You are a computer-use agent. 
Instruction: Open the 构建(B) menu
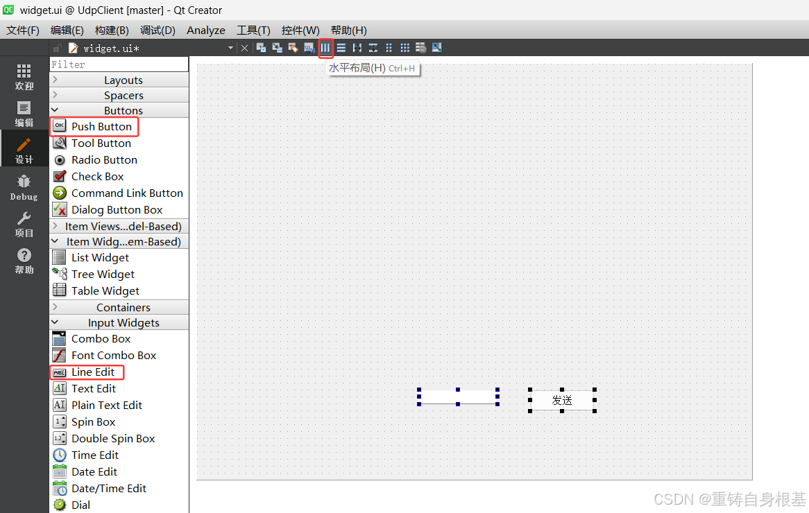[112, 31]
